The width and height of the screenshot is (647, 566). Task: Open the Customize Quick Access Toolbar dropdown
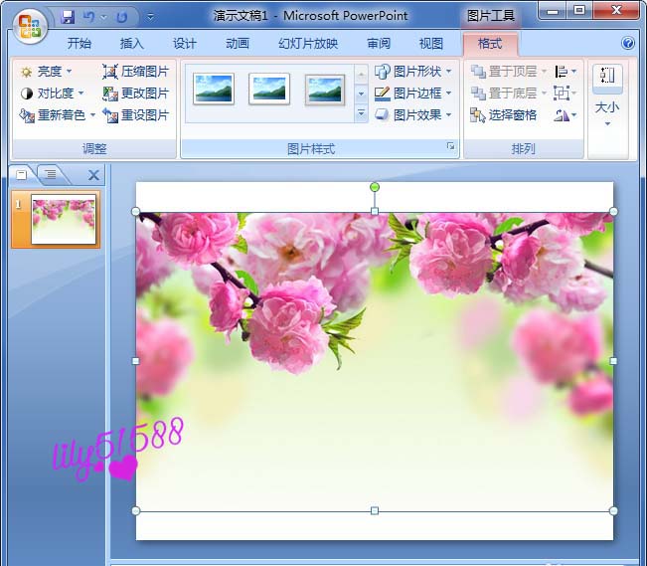151,17
